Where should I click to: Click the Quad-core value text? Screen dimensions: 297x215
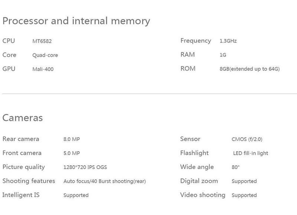[x=45, y=55]
